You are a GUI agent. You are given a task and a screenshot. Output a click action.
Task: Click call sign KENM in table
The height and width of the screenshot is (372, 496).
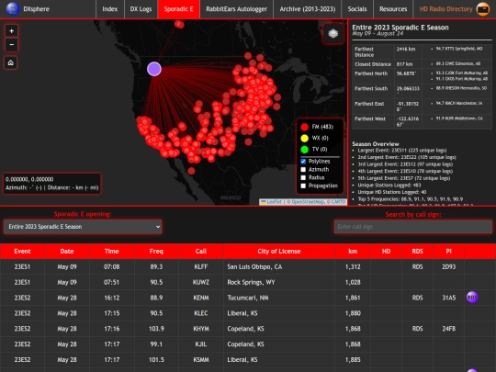201,298
